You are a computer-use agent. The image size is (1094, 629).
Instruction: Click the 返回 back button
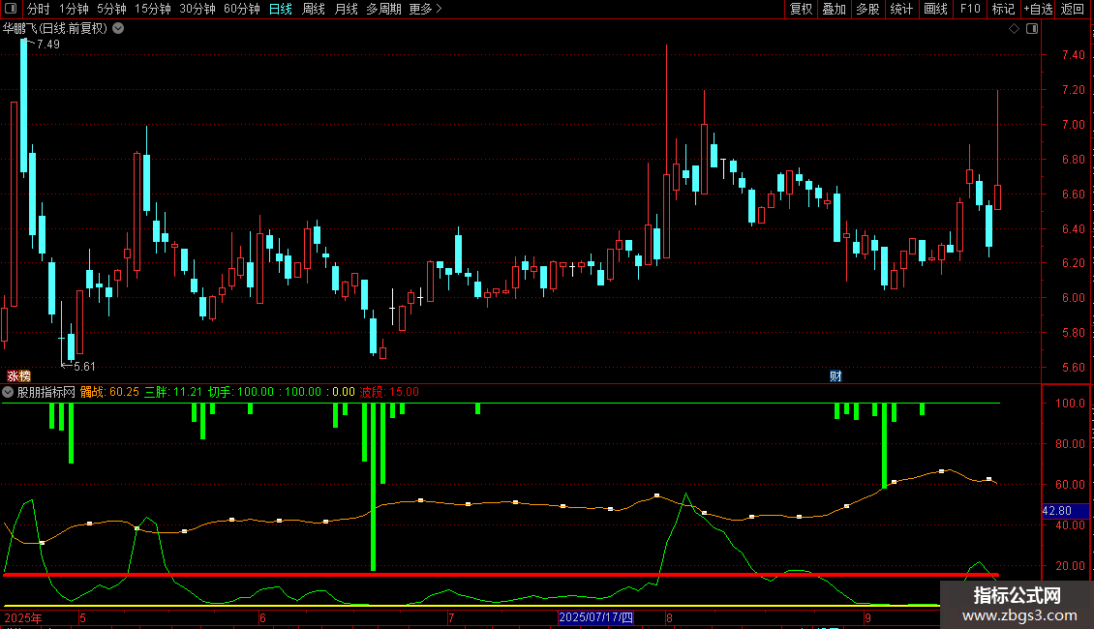(1073, 9)
